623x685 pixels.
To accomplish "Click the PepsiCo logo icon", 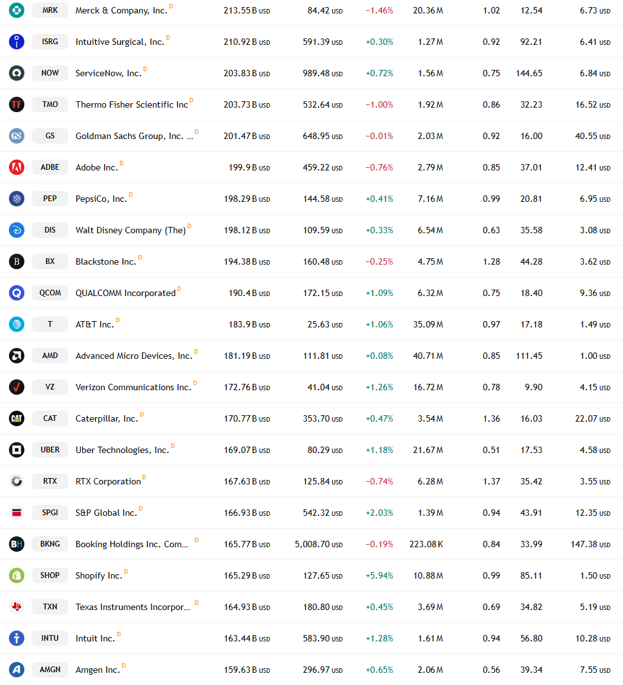I will coord(17,199).
